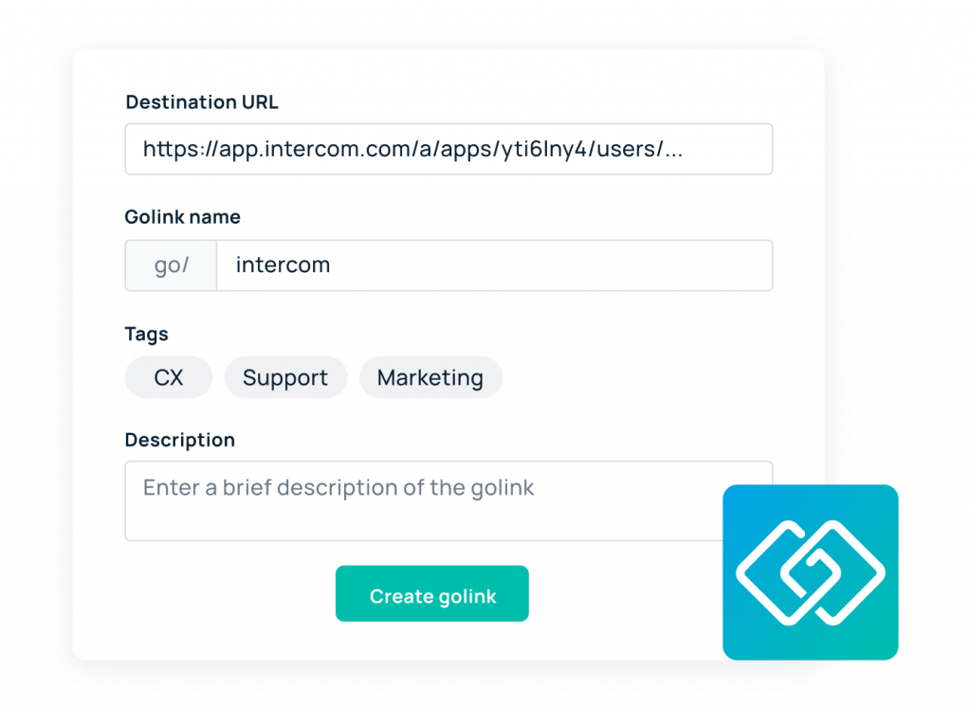Click the Golink name label
The height and width of the screenshot is (708, 971).
point(183,217)
